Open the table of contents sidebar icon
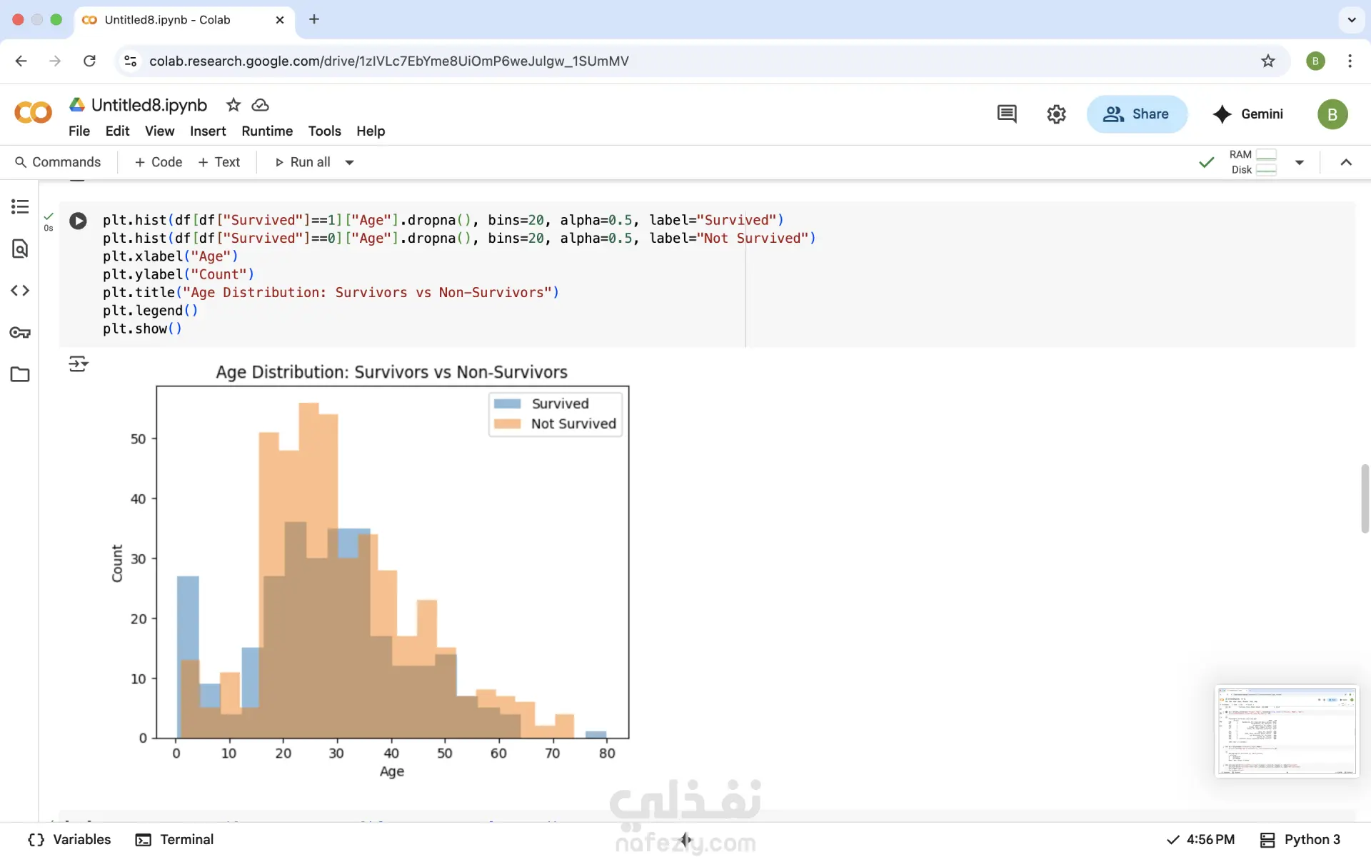The width and height of the screenshot is (1371, 857). point(20,207)
